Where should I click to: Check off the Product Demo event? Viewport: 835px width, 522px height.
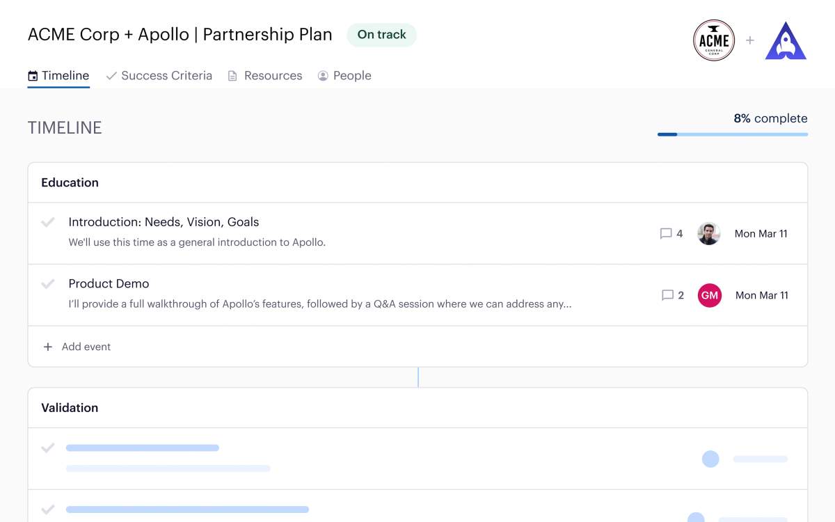click(47, 283)
